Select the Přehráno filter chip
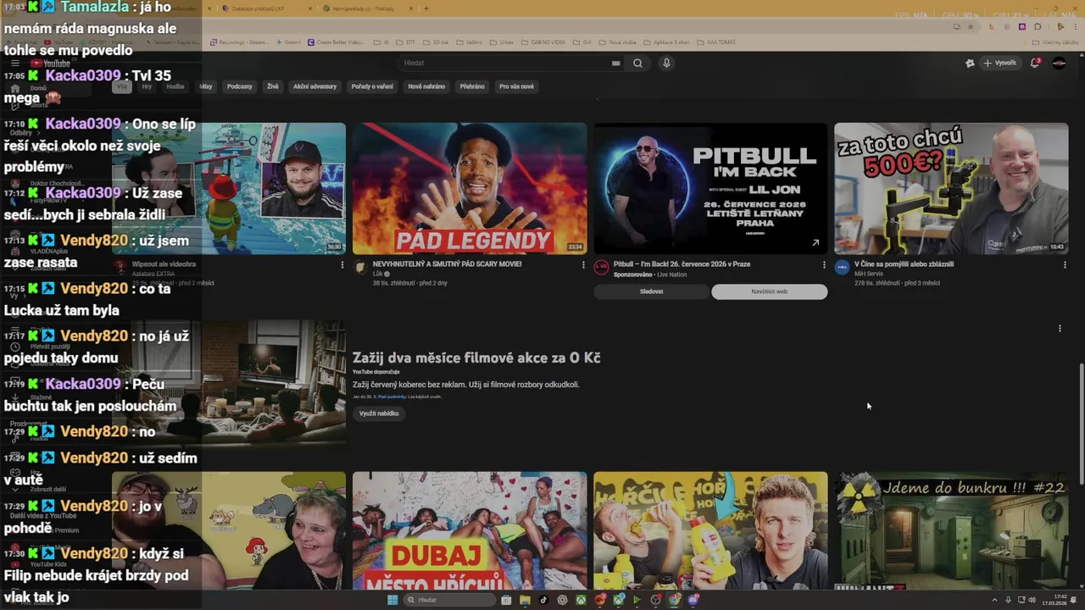Screen dimensions: 1085x610 pyautogui.click(x=472, y=86)
